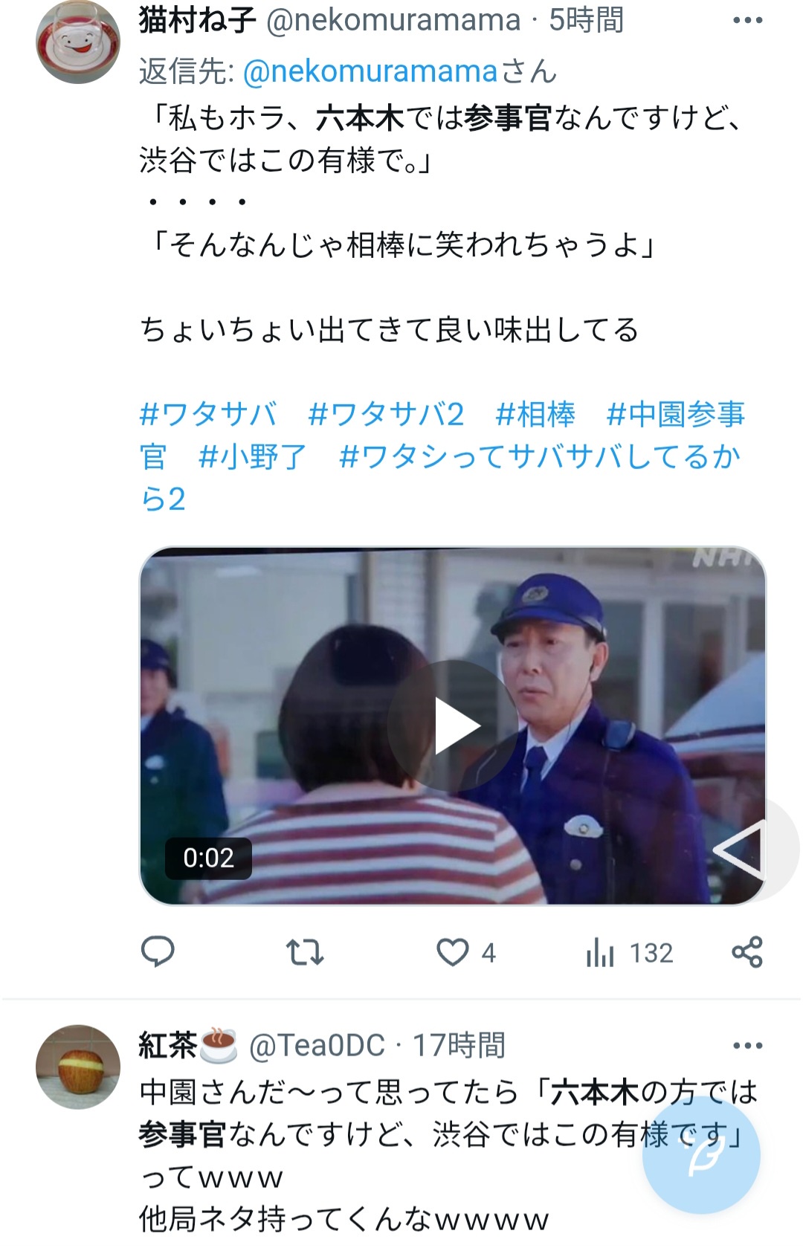The image size is (803, 1248).
Task: Open 猫村ね子 profile avatar
Action: (x=78, y=42)
